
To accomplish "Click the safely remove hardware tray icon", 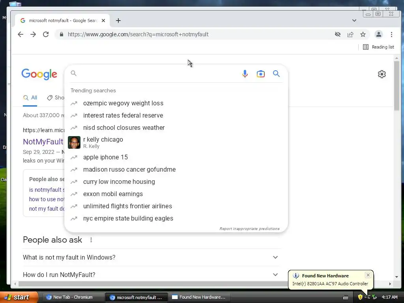I will click(x=374, y=297).
